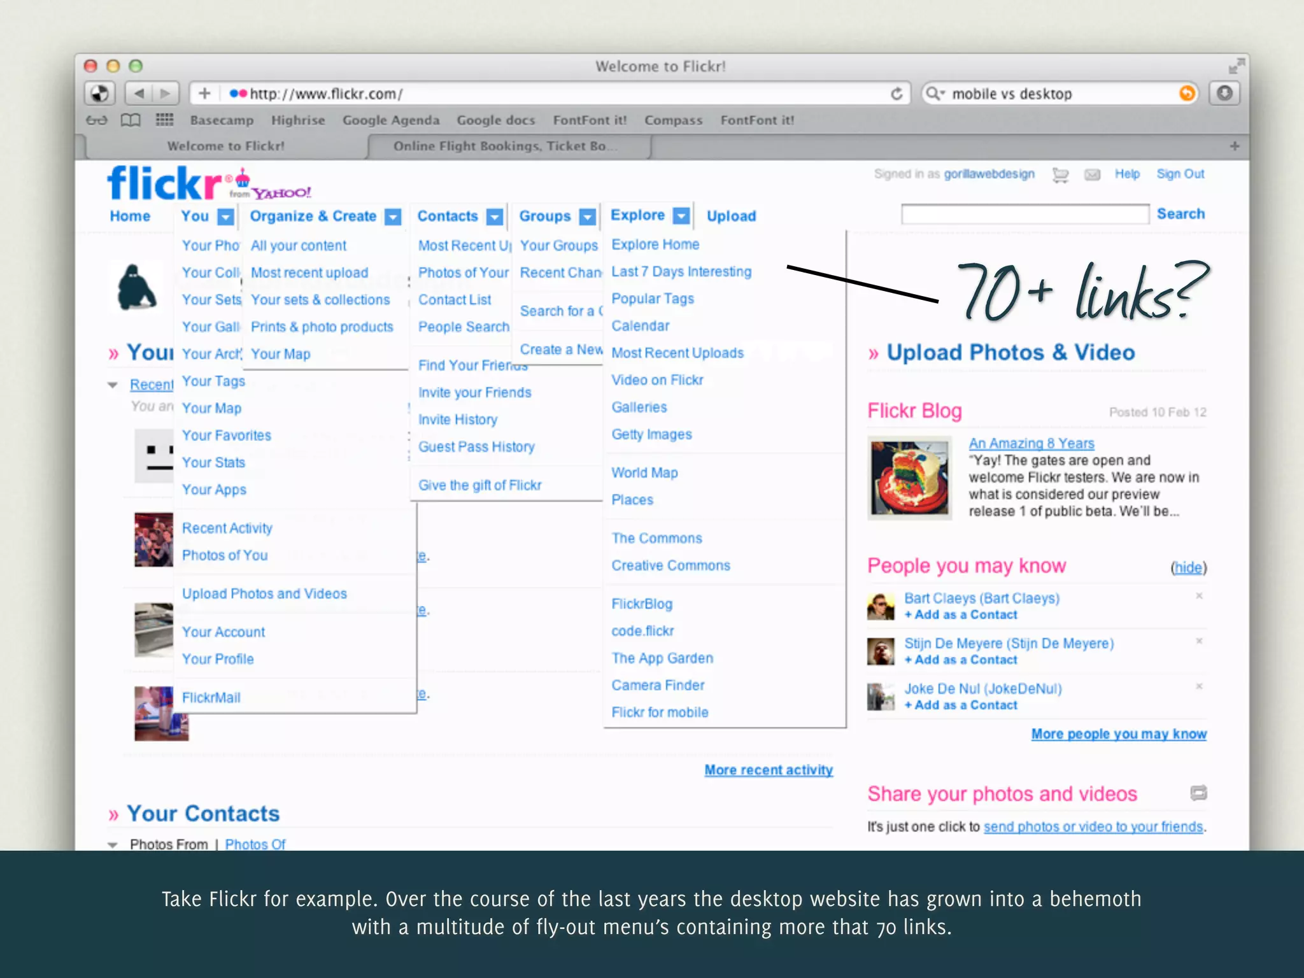Screen dimensions: 1304x978
Task: Click the shopping cart icon in header
Action: 1060,174
